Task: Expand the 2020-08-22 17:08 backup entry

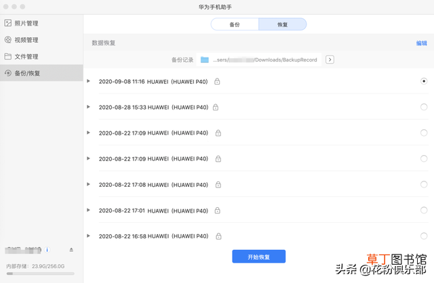Action: coord(88,184)
